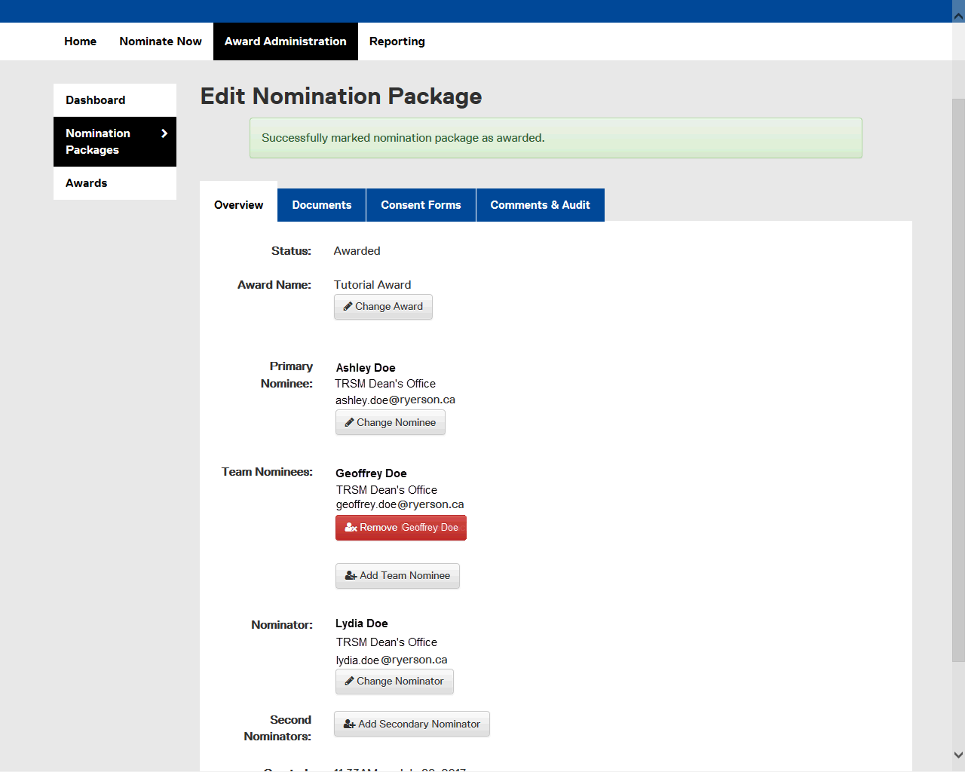Screen dimensions: 965x772
Task: Open the Consent Forms tab
Action: tap(421, 205)
